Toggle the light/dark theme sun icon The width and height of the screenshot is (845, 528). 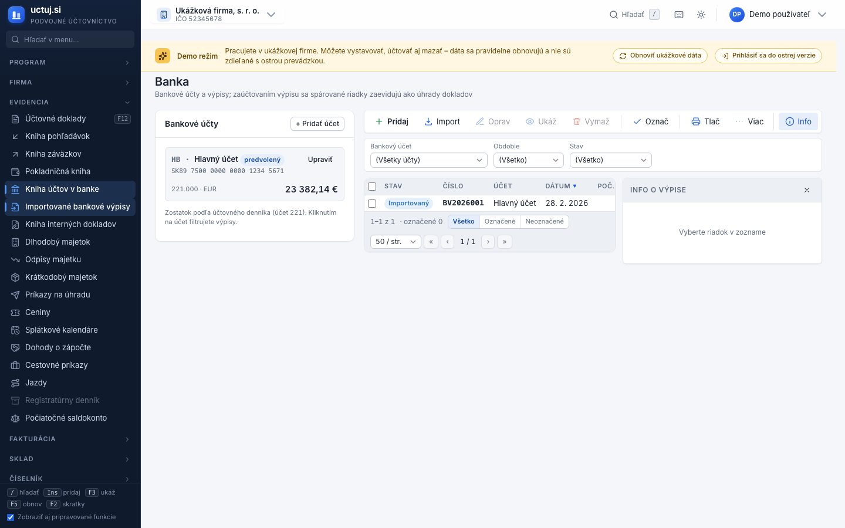point(701,15)
